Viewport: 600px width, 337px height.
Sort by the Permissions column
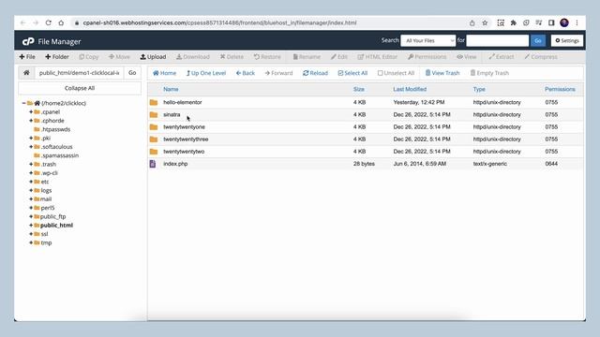point(560,89)
